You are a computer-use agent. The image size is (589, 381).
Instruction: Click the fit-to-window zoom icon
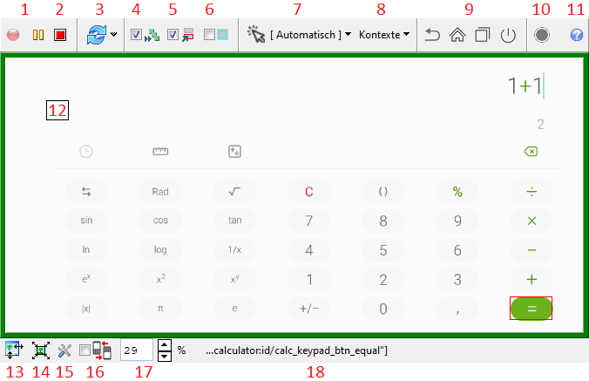coord(40,350)
